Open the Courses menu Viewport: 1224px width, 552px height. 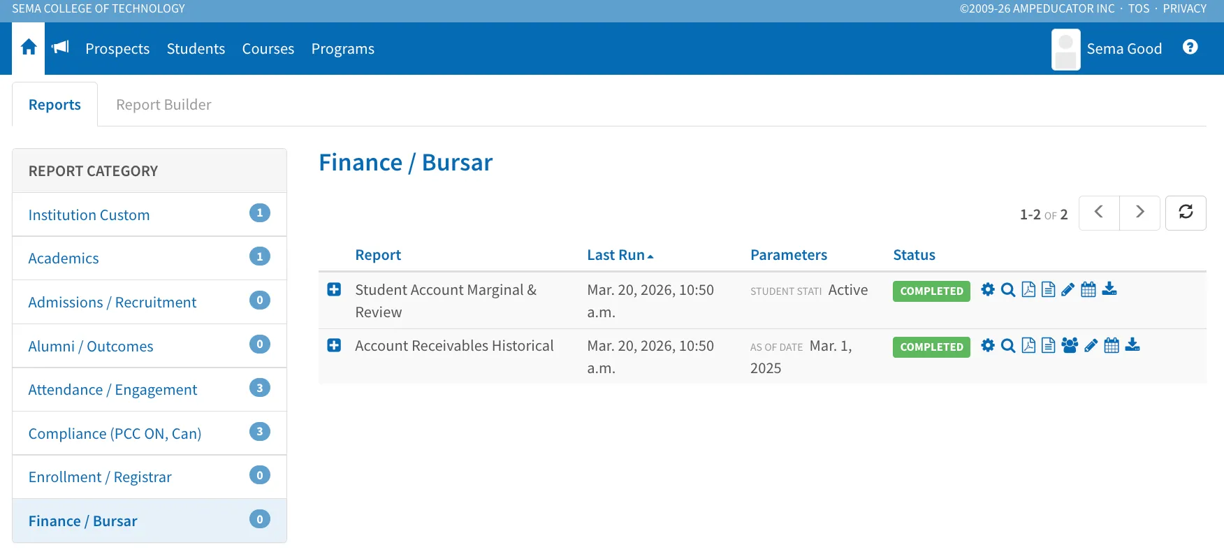268,49
